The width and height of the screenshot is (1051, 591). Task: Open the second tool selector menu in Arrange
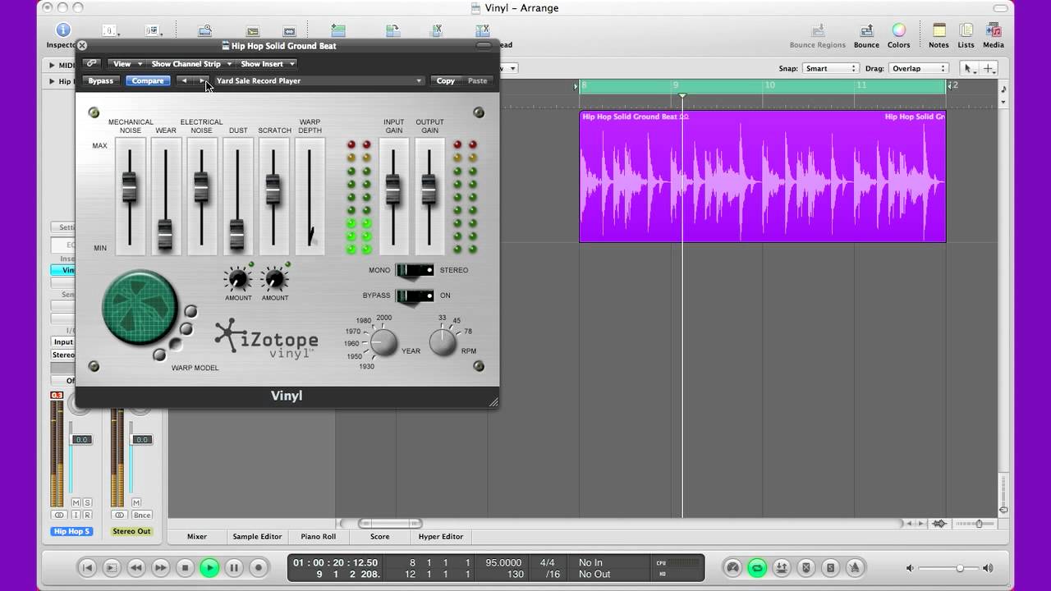pos(989,68)
